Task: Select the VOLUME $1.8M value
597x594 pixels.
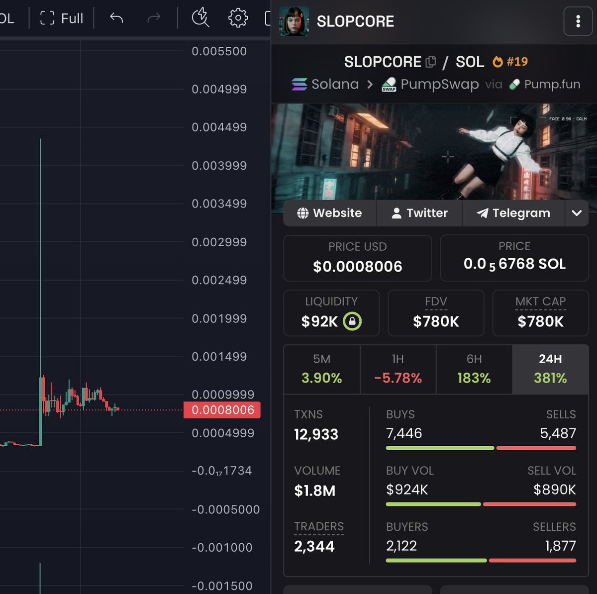Action: click(315, 491)
